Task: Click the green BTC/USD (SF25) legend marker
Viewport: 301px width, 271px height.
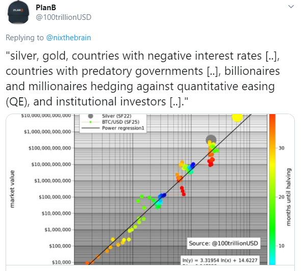Action: 91,122
